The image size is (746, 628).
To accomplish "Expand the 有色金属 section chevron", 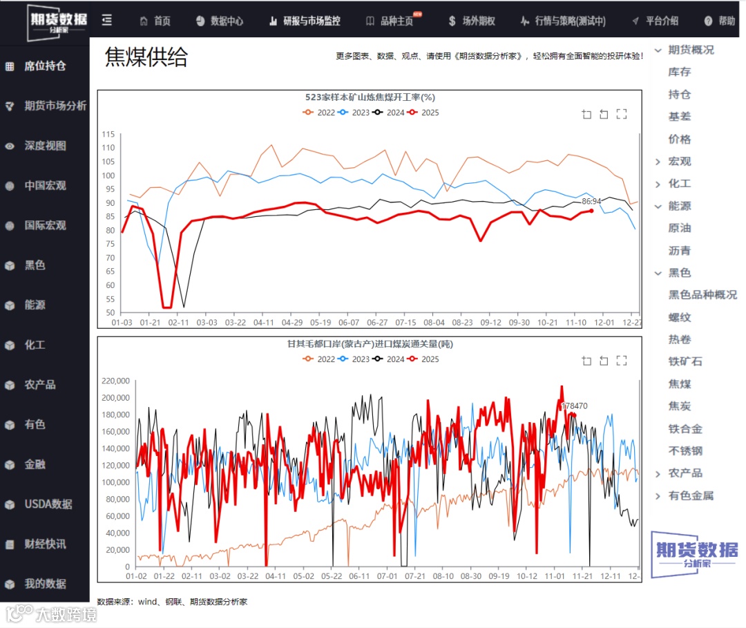I will click(x=658, y=496).
